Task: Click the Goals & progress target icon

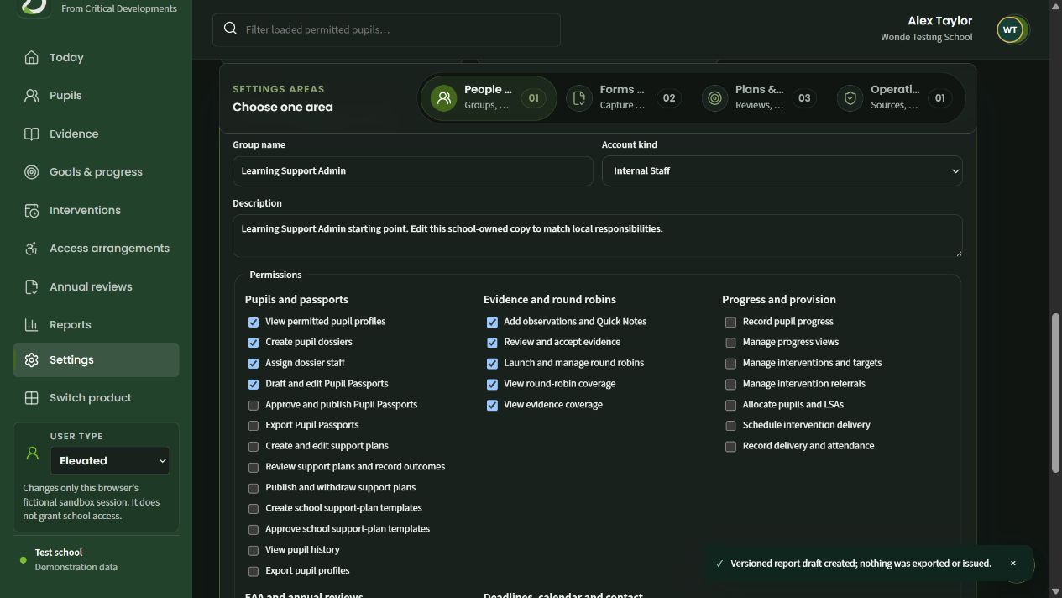Action: coord(31,172)
